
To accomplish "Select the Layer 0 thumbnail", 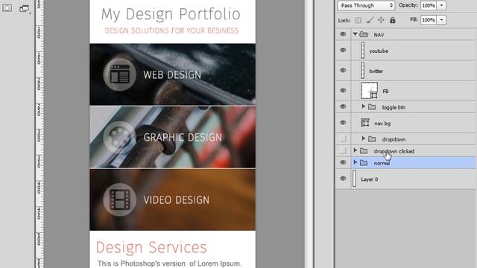I will coord(355,179).
